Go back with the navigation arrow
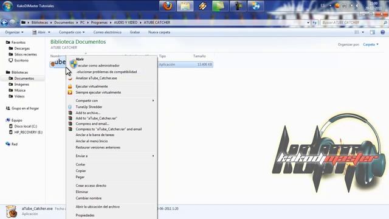This screenshot has width=389, height=219. 4,23
